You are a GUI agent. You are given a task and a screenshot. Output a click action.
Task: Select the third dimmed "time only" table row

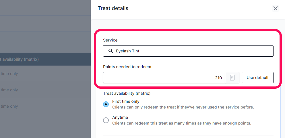pyautogui.click(x=45, y=106)
